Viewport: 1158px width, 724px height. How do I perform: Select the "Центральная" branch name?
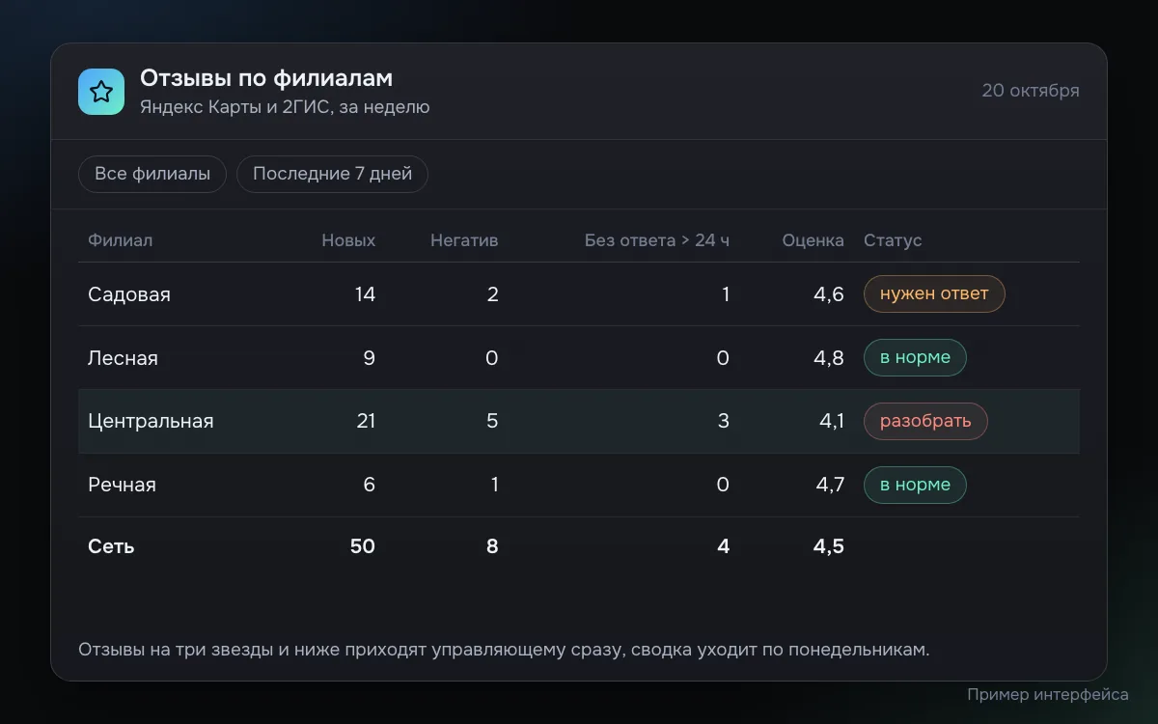[151, 422]
